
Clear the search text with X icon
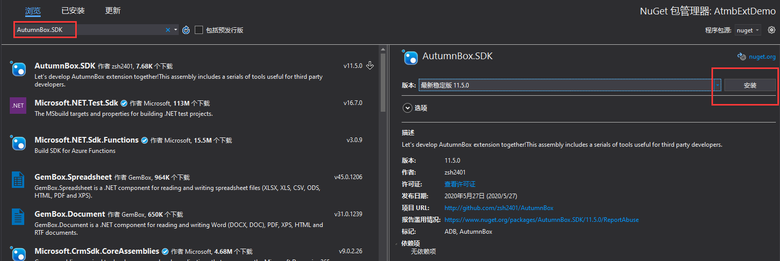coord(167,30)
